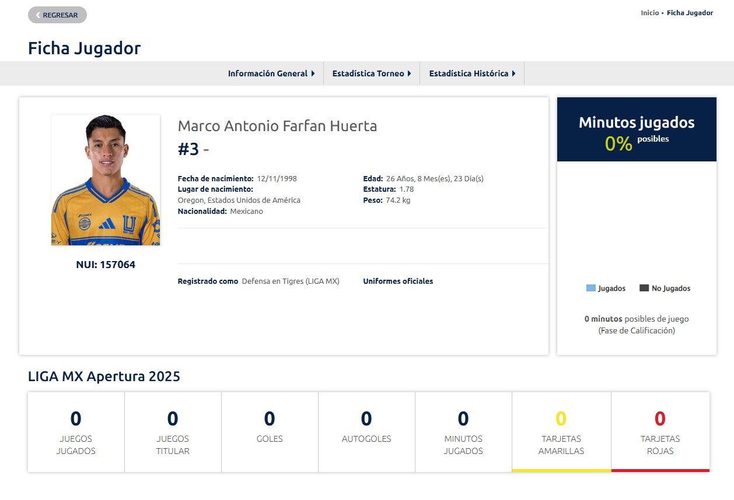Click the Juegos Titular stat card
The image size is (734, 500).
pos(173,432)
